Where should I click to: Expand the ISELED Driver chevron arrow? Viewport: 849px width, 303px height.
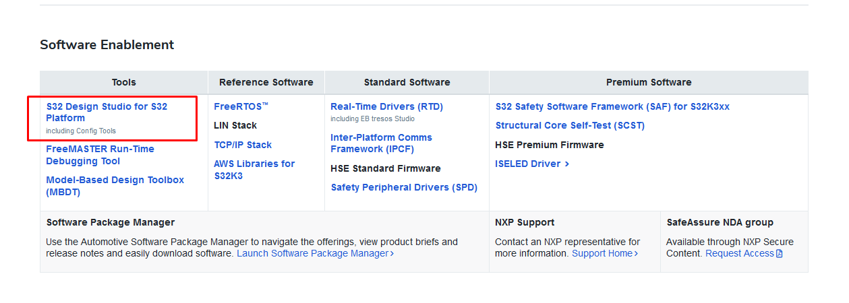pyautogui.click(x=567, y=164)
